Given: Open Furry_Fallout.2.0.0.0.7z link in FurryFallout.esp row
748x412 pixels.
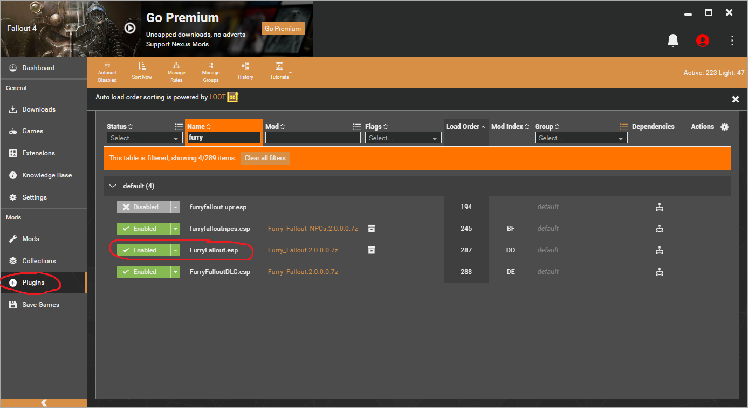Looking at the screenshot, I should click(x=303, y=250).
